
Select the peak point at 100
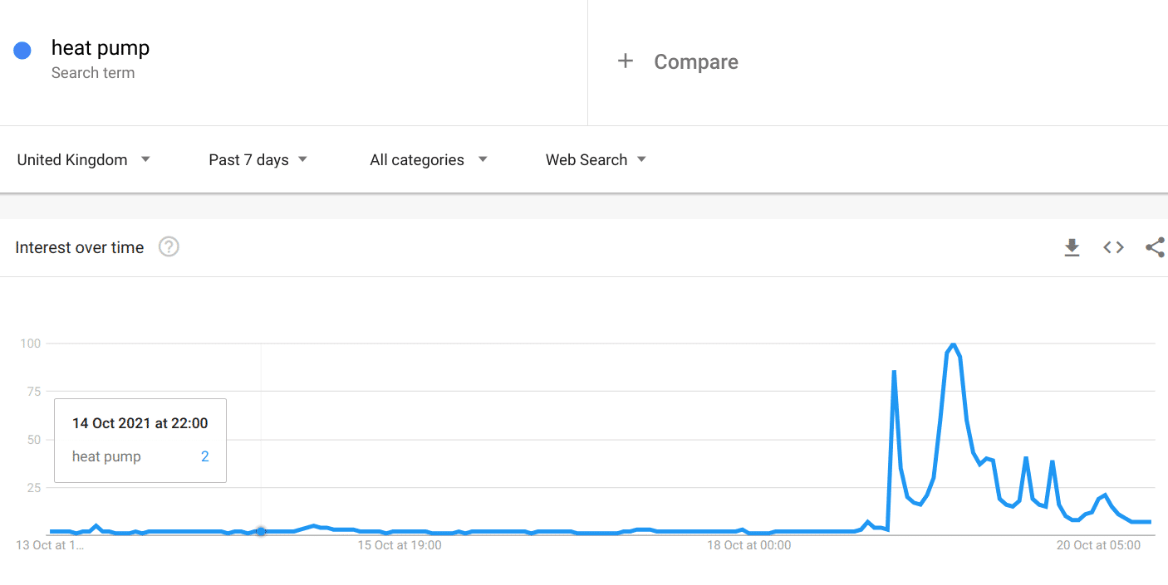point(953,344)
